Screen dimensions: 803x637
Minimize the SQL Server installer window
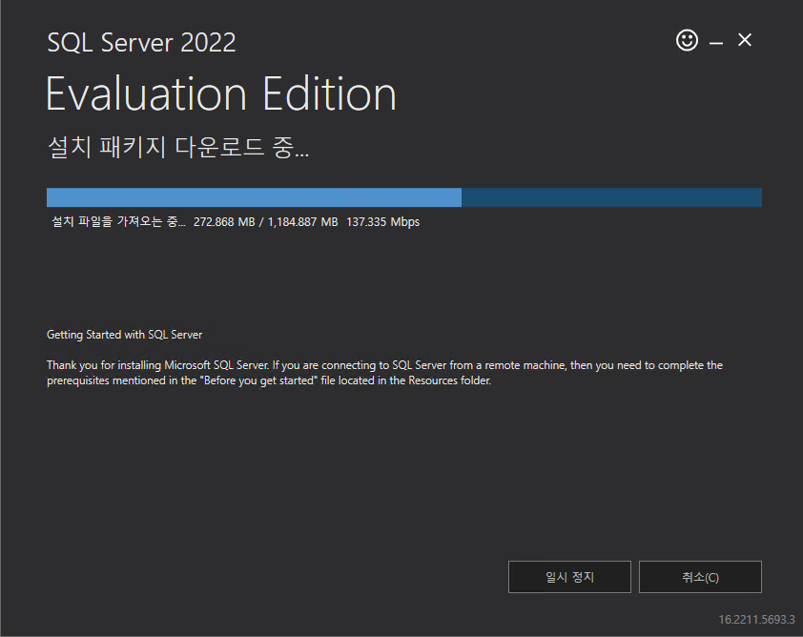coord(716,43)
